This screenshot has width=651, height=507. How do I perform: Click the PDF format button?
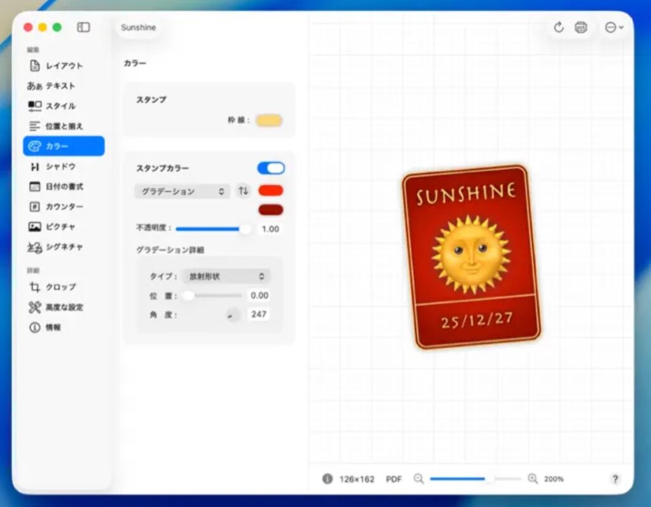pos(394,479)
